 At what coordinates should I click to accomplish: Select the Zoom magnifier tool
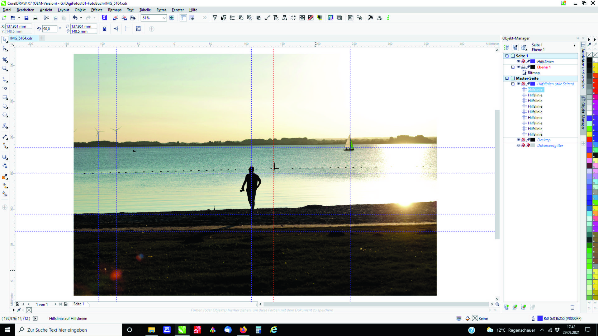[5, 69]
